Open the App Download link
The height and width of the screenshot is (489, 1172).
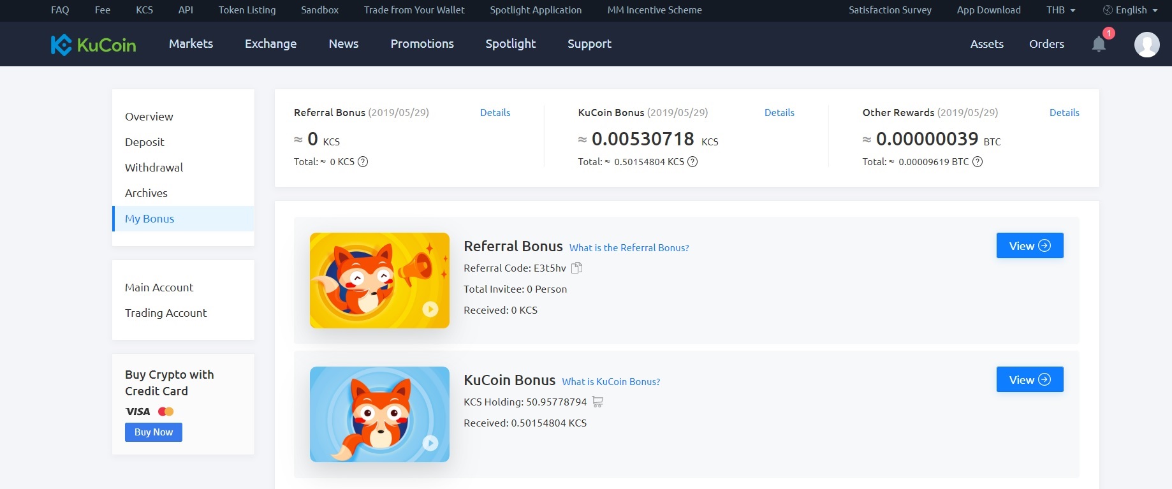point(989,10)
